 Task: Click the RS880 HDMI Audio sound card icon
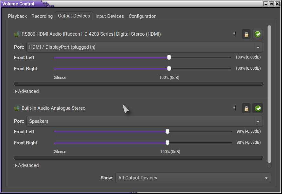point(17,34)
